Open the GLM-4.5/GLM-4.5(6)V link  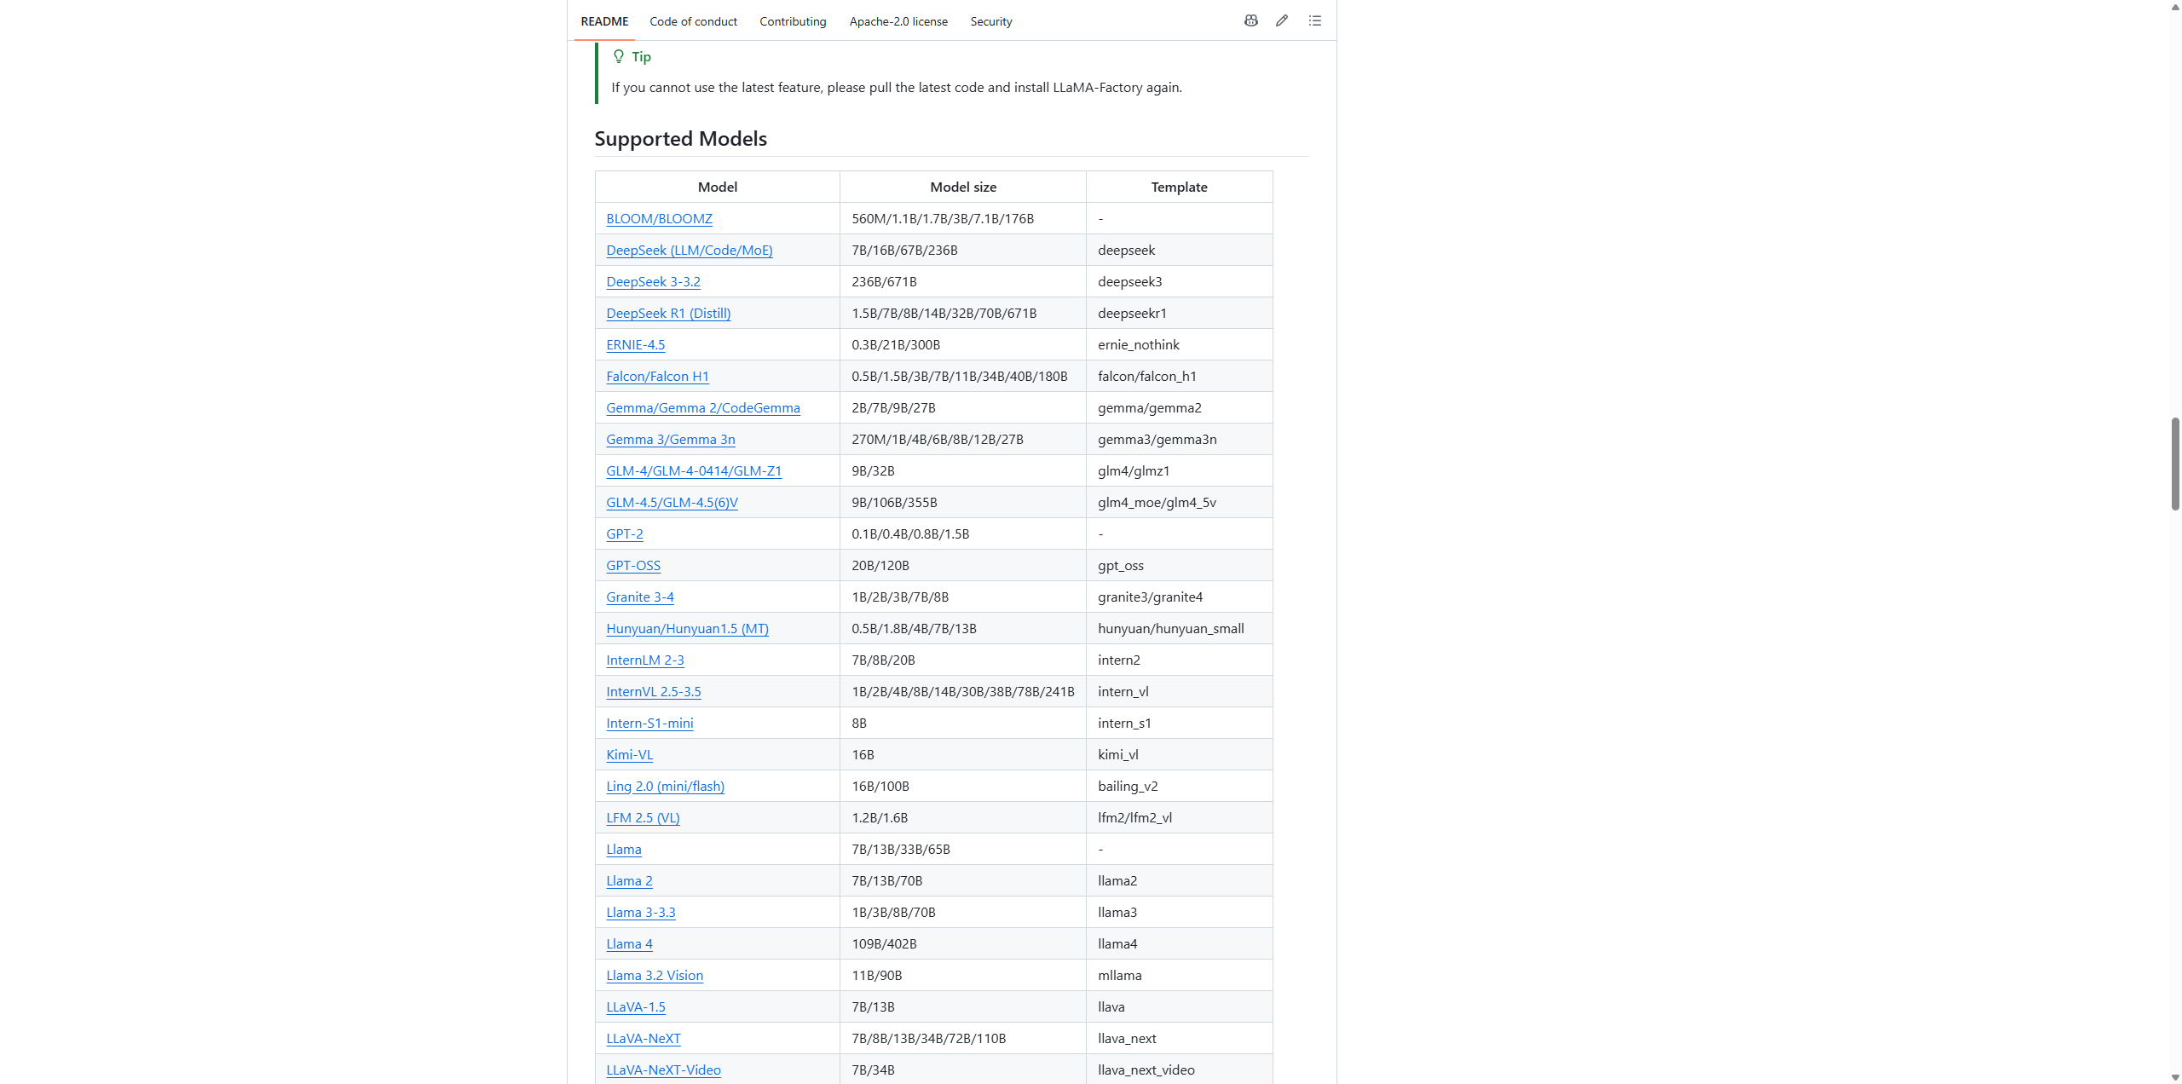[672, 502]
